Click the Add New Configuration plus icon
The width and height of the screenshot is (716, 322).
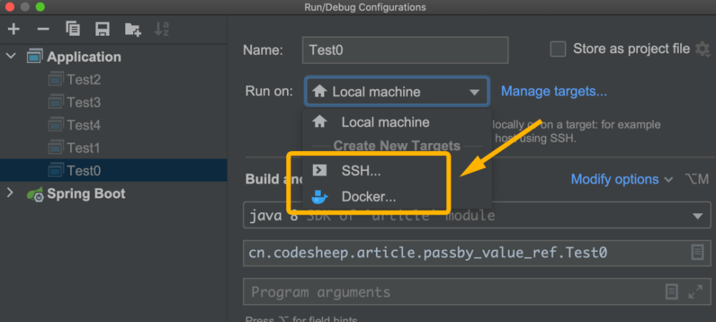[14, 29]
